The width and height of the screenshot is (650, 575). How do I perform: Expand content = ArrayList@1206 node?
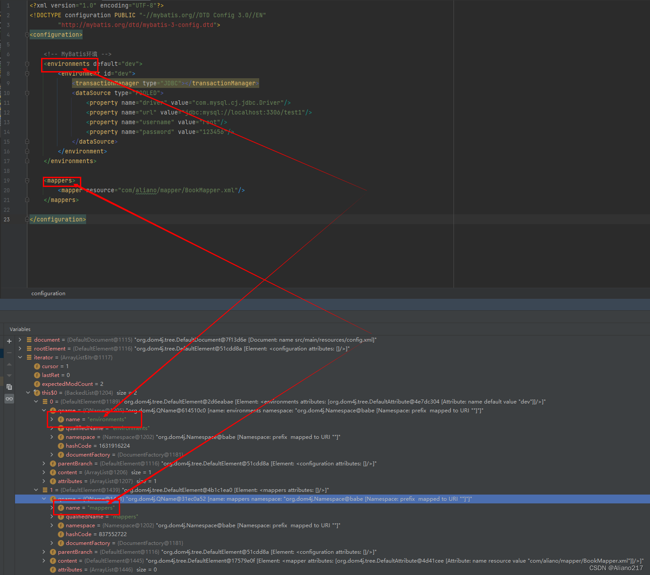pos(44,472)
